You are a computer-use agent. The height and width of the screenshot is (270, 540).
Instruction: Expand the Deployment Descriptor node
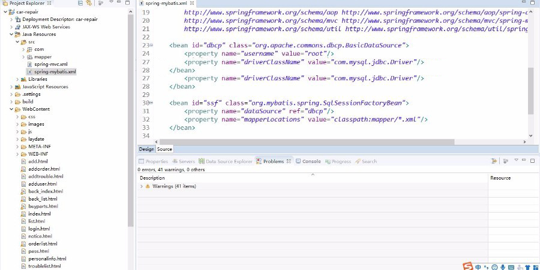(11, 19)
